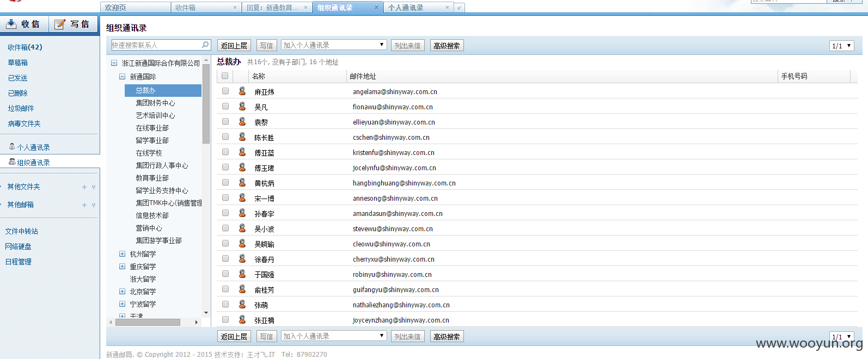Click the plus icon next to 其他邮箱
The height and width of the screenshot is (359, 868).
[x=84, y=205]
